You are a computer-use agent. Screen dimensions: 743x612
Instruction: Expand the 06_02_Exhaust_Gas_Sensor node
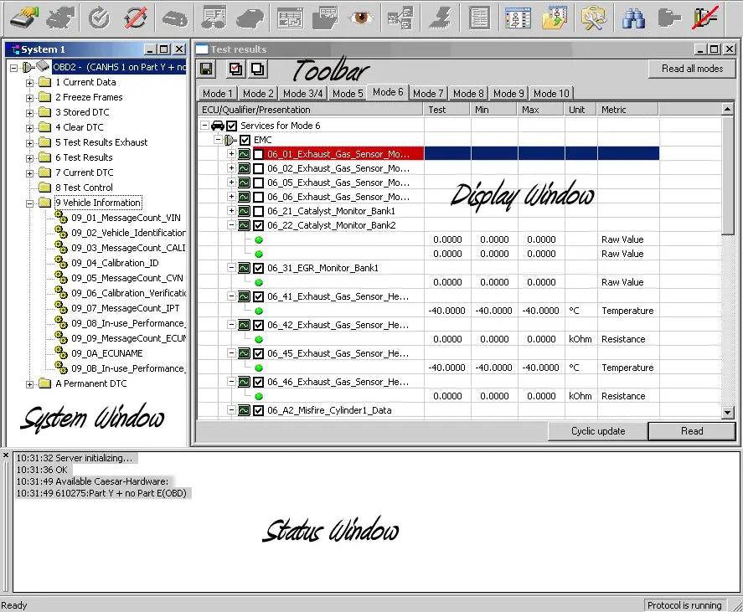233,168
